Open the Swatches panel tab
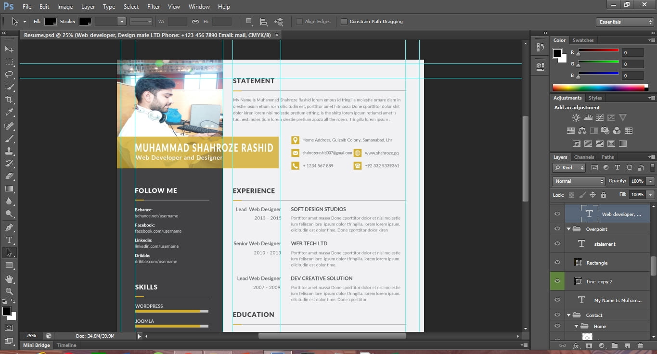657x354 pixels. (583, 40)
